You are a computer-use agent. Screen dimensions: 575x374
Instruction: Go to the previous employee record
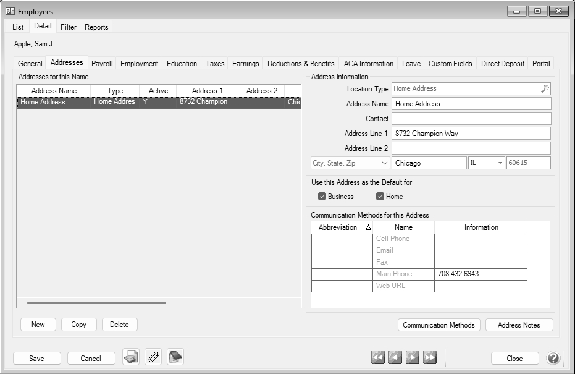coord(395,357)
